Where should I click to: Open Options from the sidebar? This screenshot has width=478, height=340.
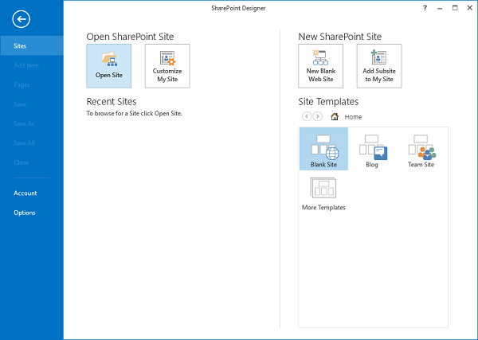click(x=25, y=213)
